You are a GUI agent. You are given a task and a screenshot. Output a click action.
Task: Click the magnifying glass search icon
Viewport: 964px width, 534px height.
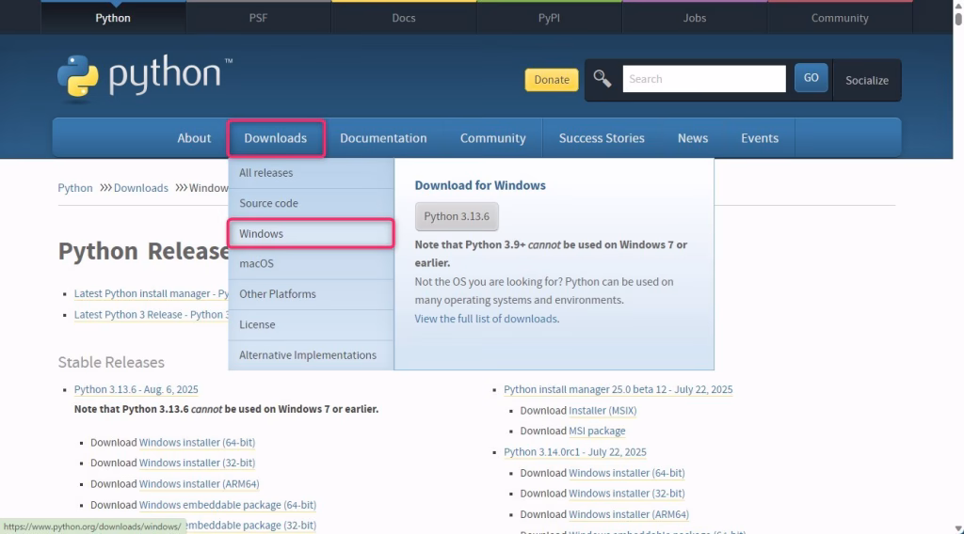602,79
